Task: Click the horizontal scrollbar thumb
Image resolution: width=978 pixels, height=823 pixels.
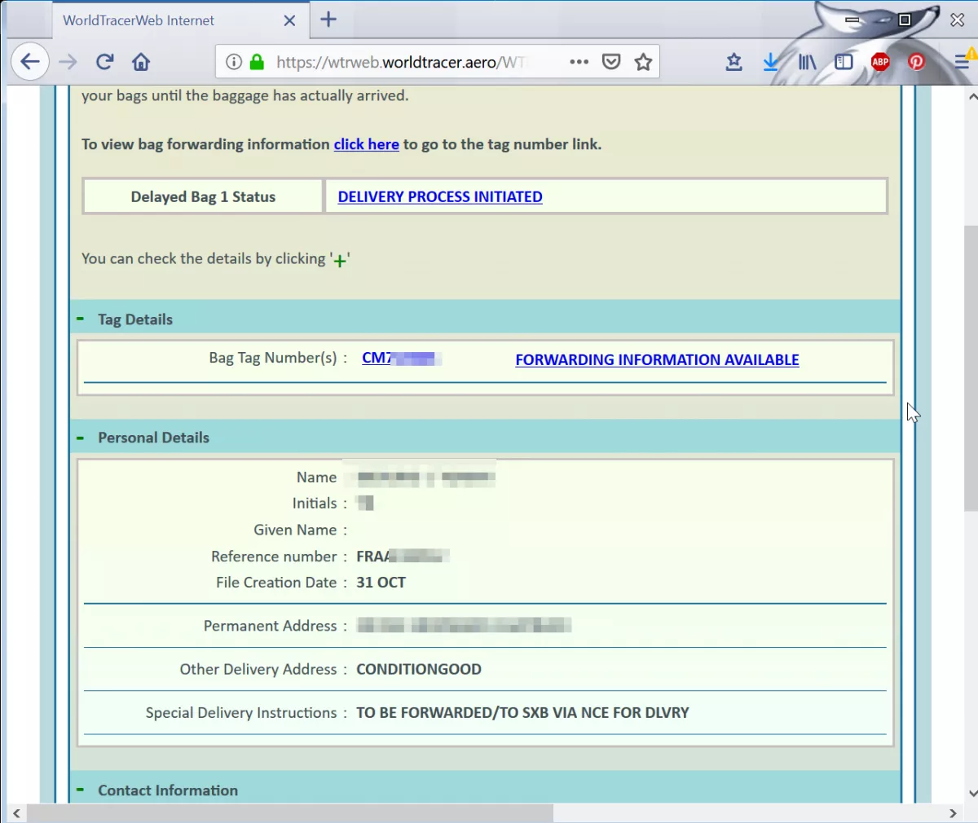Action: 290,813
